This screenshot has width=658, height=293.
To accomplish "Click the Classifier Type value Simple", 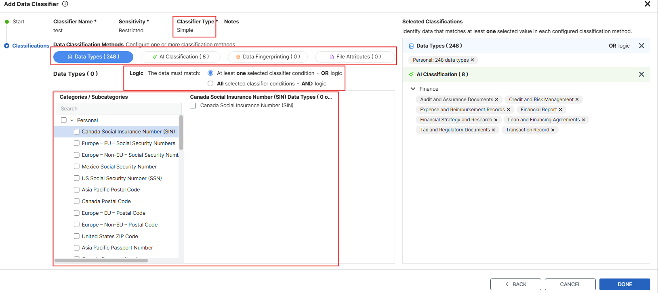I will pos(185,30).
